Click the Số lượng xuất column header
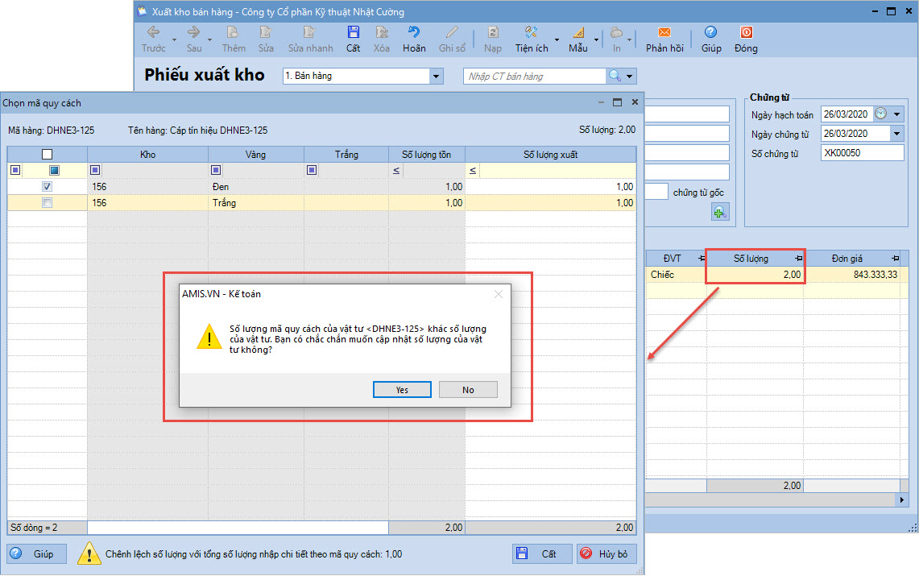The image size is (919, 576). tap(550, 154)
